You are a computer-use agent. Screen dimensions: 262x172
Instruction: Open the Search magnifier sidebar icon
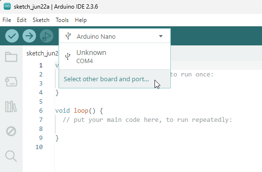pyautogui.click(x=11, y=156)
